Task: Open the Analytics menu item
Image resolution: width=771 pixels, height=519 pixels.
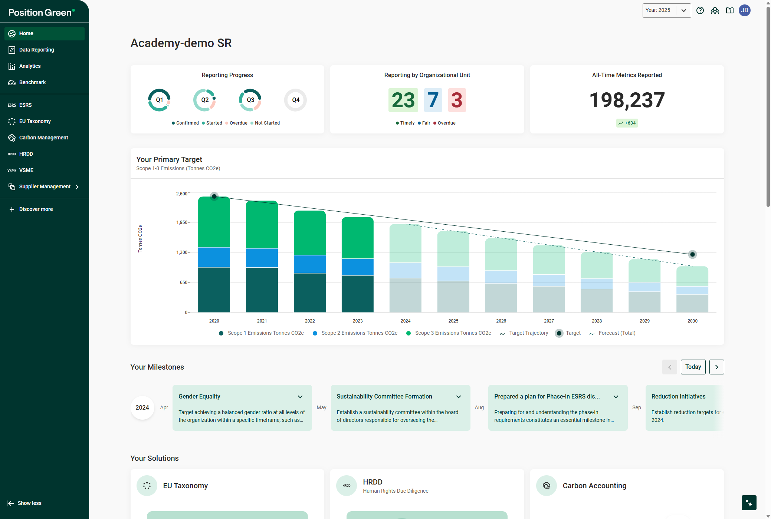Action: point(30,66)
